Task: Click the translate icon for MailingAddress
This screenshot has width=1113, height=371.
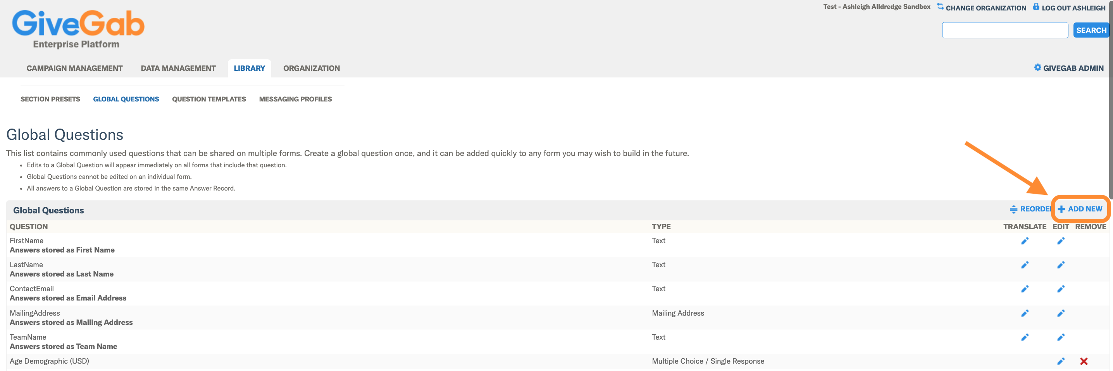Action: point(1024,313)
